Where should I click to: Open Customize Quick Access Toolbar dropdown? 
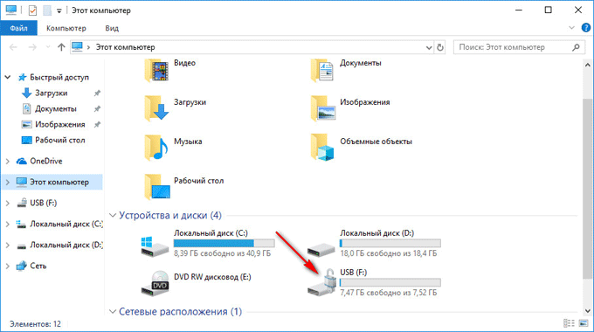(59, 11)
